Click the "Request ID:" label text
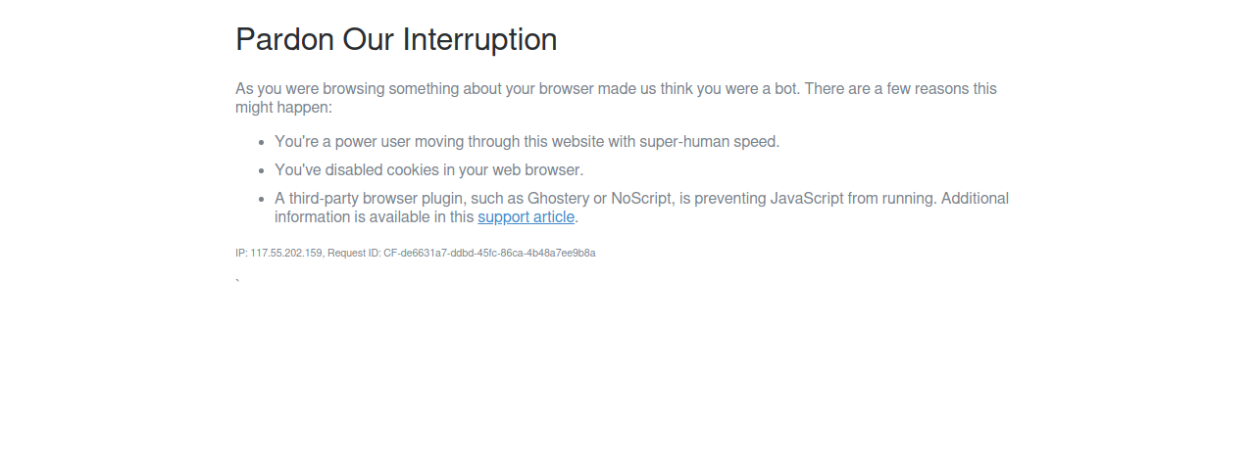 (x=354, y=254)
